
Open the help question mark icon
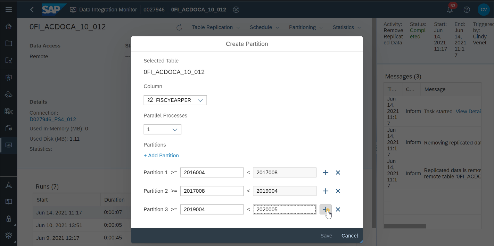[x=467, y=10]
